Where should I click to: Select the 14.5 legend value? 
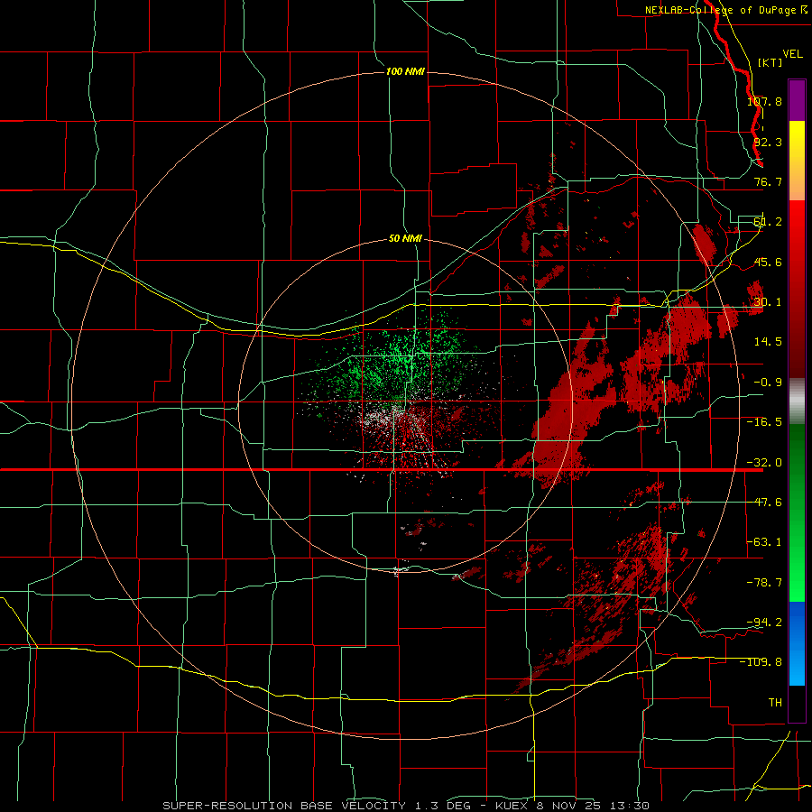click(x=768, y=342)
